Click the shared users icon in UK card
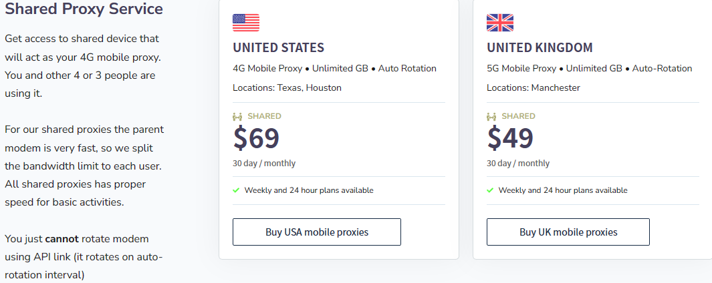712x283 pixels. (x=491, y=117)
